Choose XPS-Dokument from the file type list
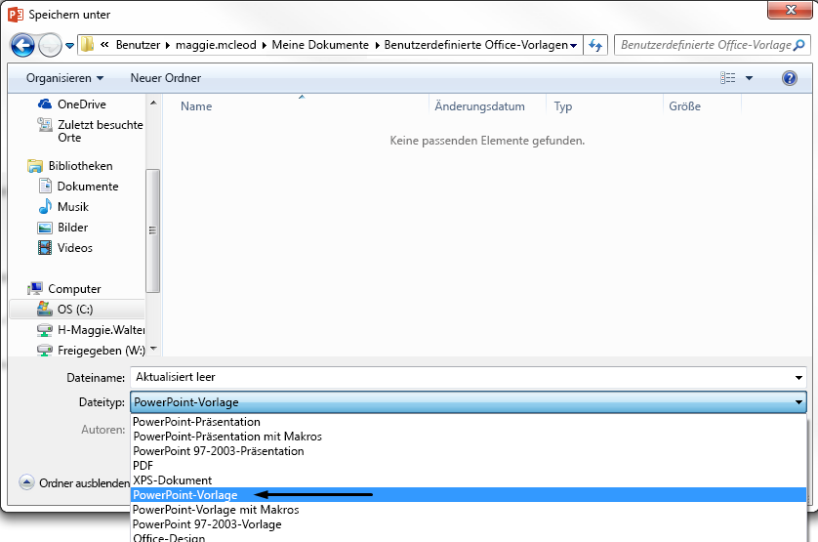The width and height of the screenshot is (818, 542). [x=172, y=479]
